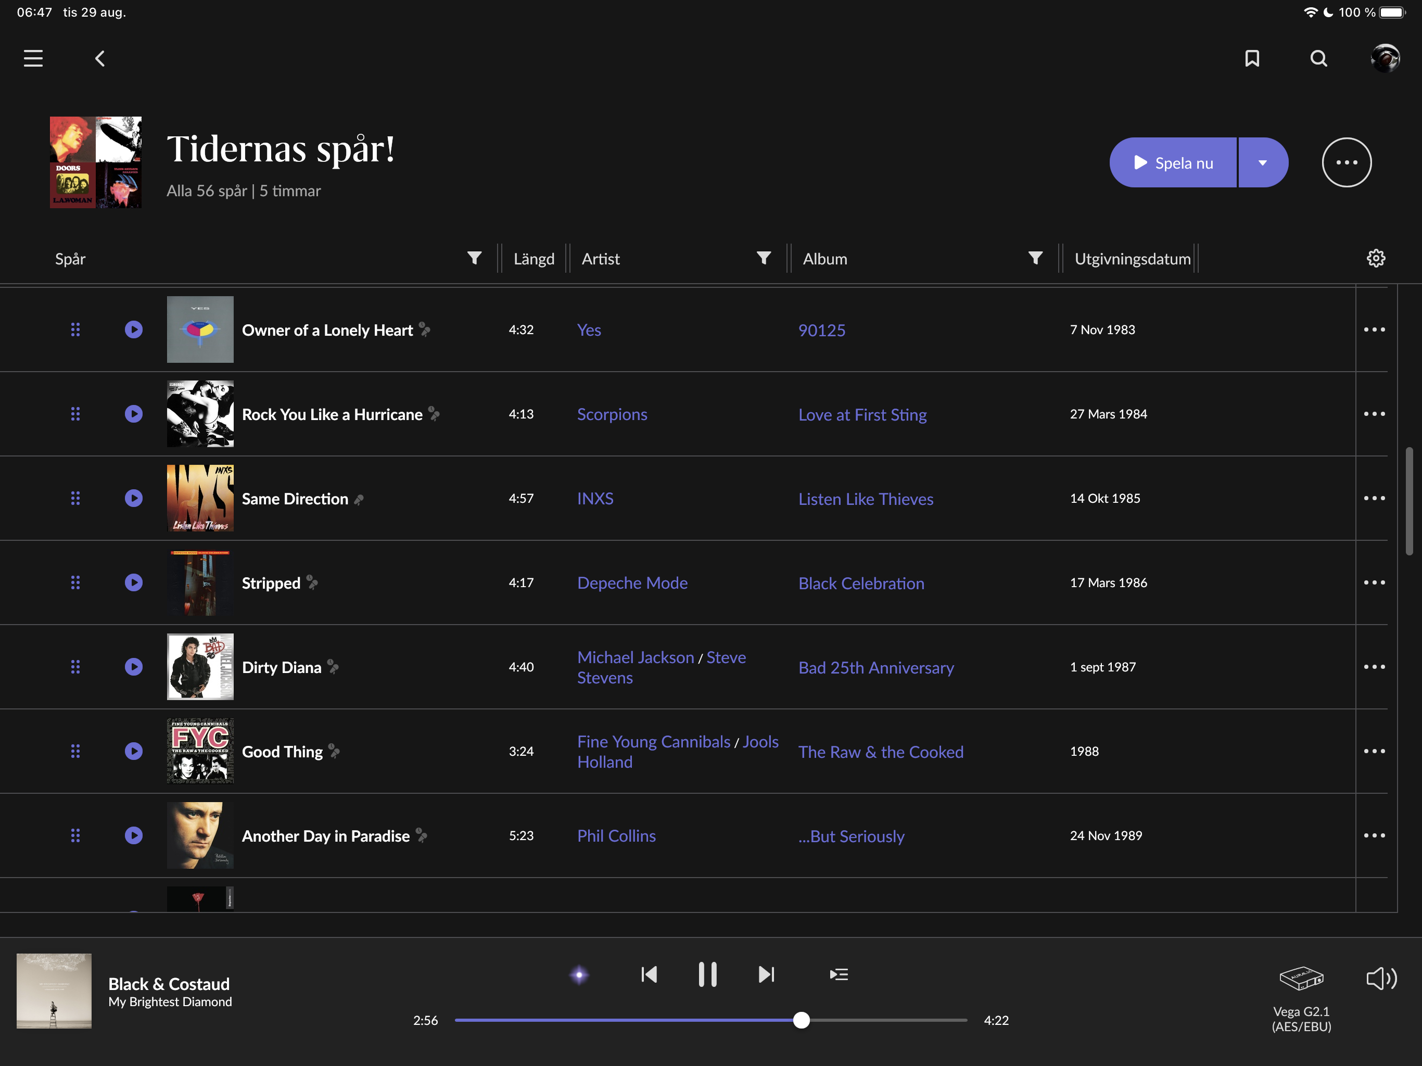1422x1066 pixels.
Task: Select the Vega G2.1 audio zone icon
Action: coord(1301,978)
